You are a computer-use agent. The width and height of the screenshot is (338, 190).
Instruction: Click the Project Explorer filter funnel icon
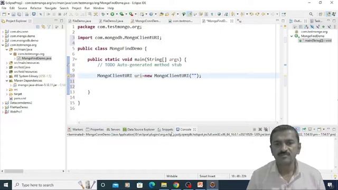[49, 27]
